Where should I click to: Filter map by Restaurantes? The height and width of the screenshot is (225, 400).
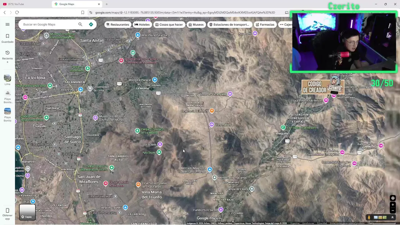click(117, 24)
